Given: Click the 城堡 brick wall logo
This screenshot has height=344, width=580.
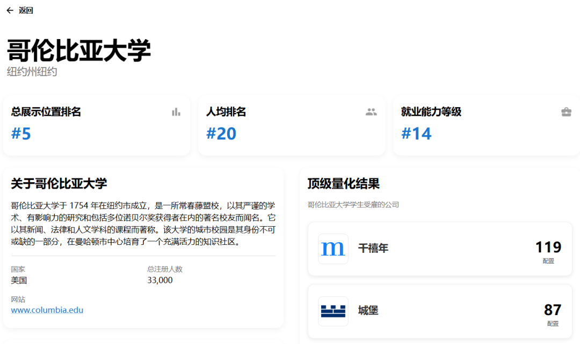Looking at the screenshot, I should [x=333, y=311].
